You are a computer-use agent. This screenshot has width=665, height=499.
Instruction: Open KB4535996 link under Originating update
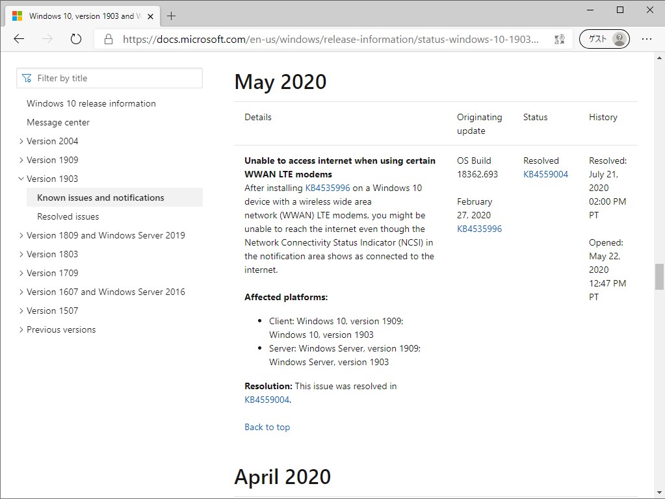[x=479, y=229]
